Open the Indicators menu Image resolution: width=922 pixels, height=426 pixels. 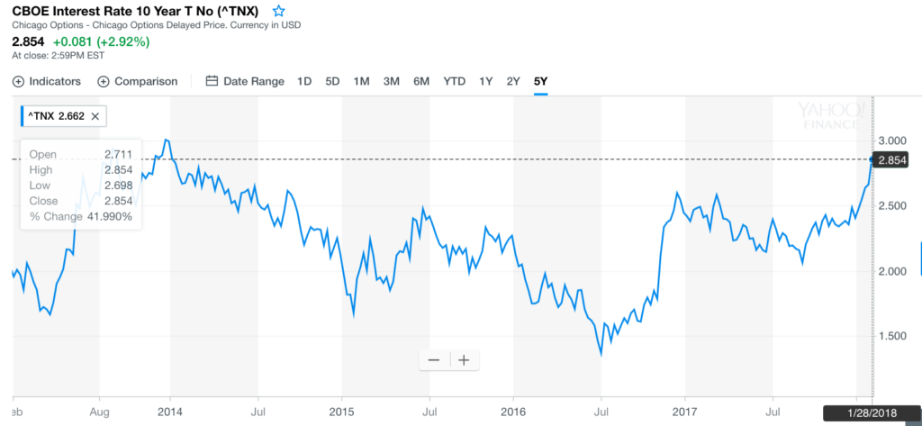click(55, 81)
